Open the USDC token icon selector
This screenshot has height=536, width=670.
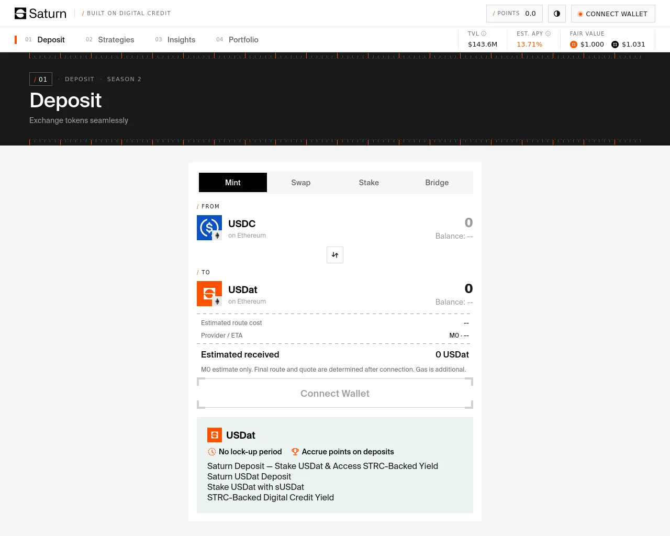point(209,228)
